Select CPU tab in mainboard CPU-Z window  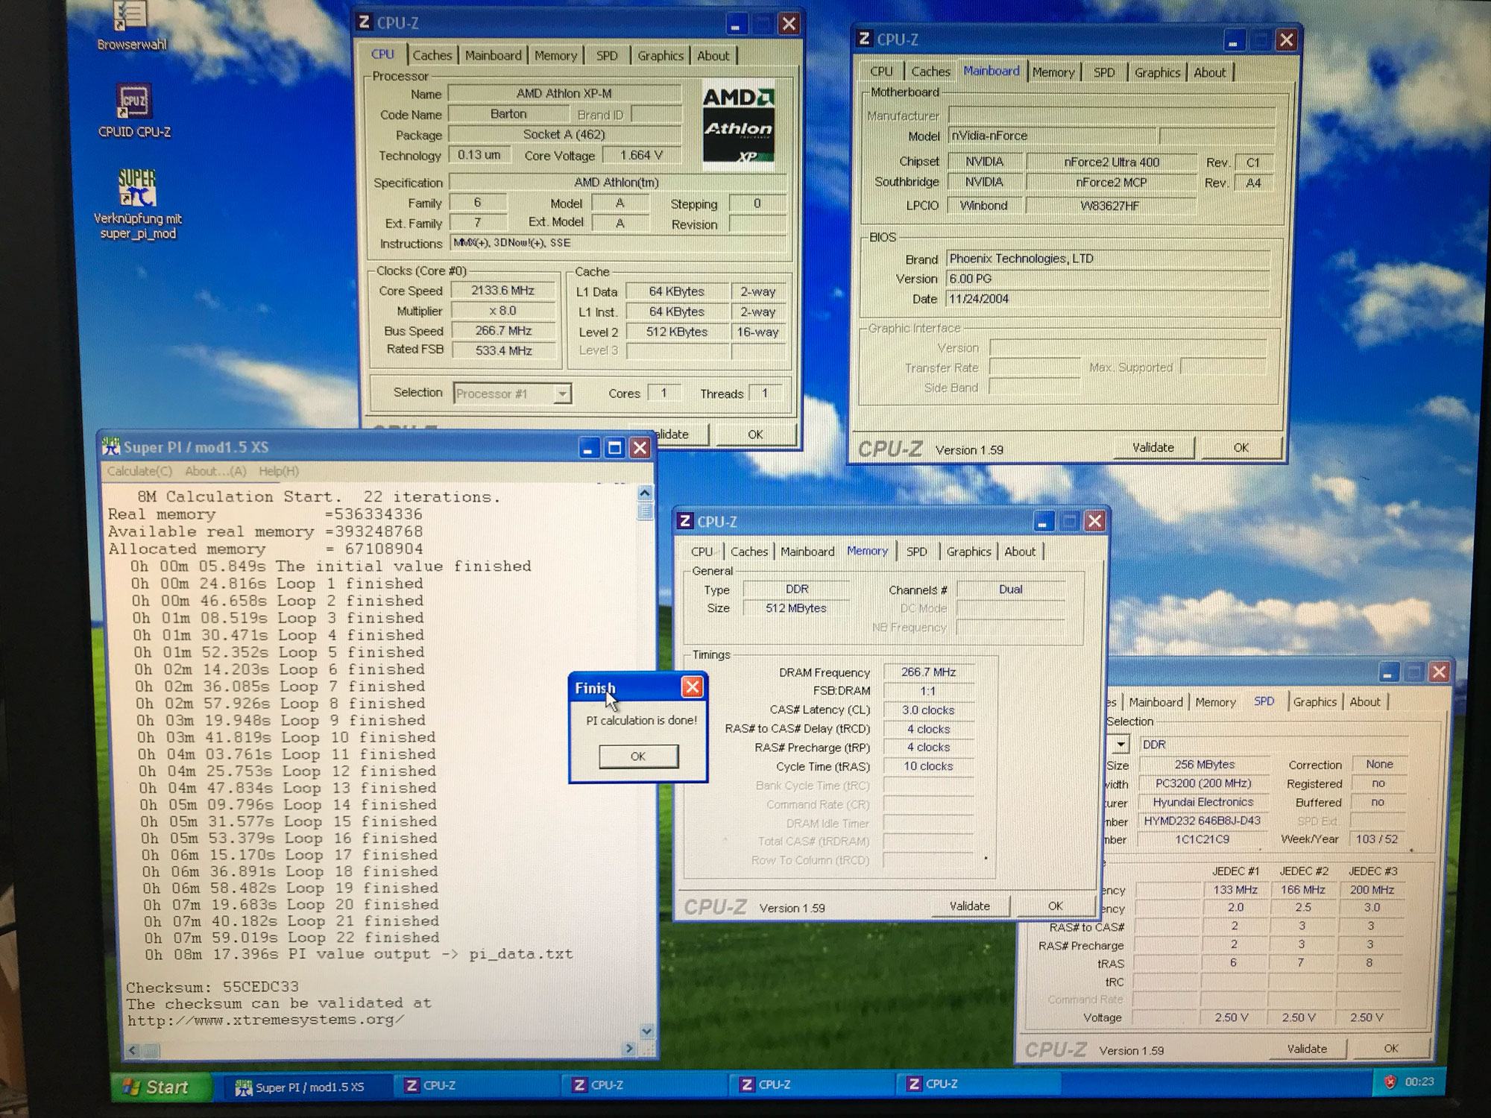(x=881, y=72)
